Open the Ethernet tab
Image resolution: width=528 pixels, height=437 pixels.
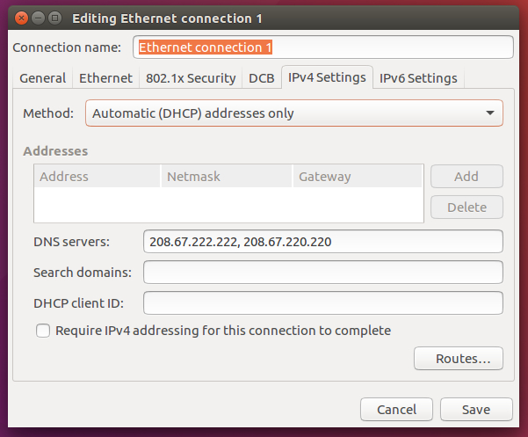click(105, 78)
